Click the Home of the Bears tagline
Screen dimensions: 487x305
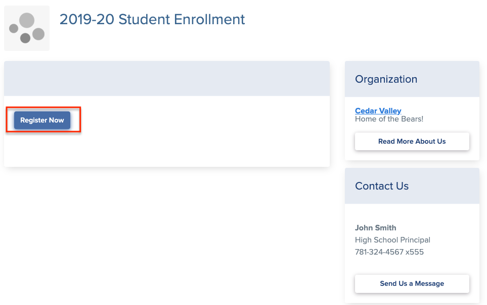(x=389, y=119)
